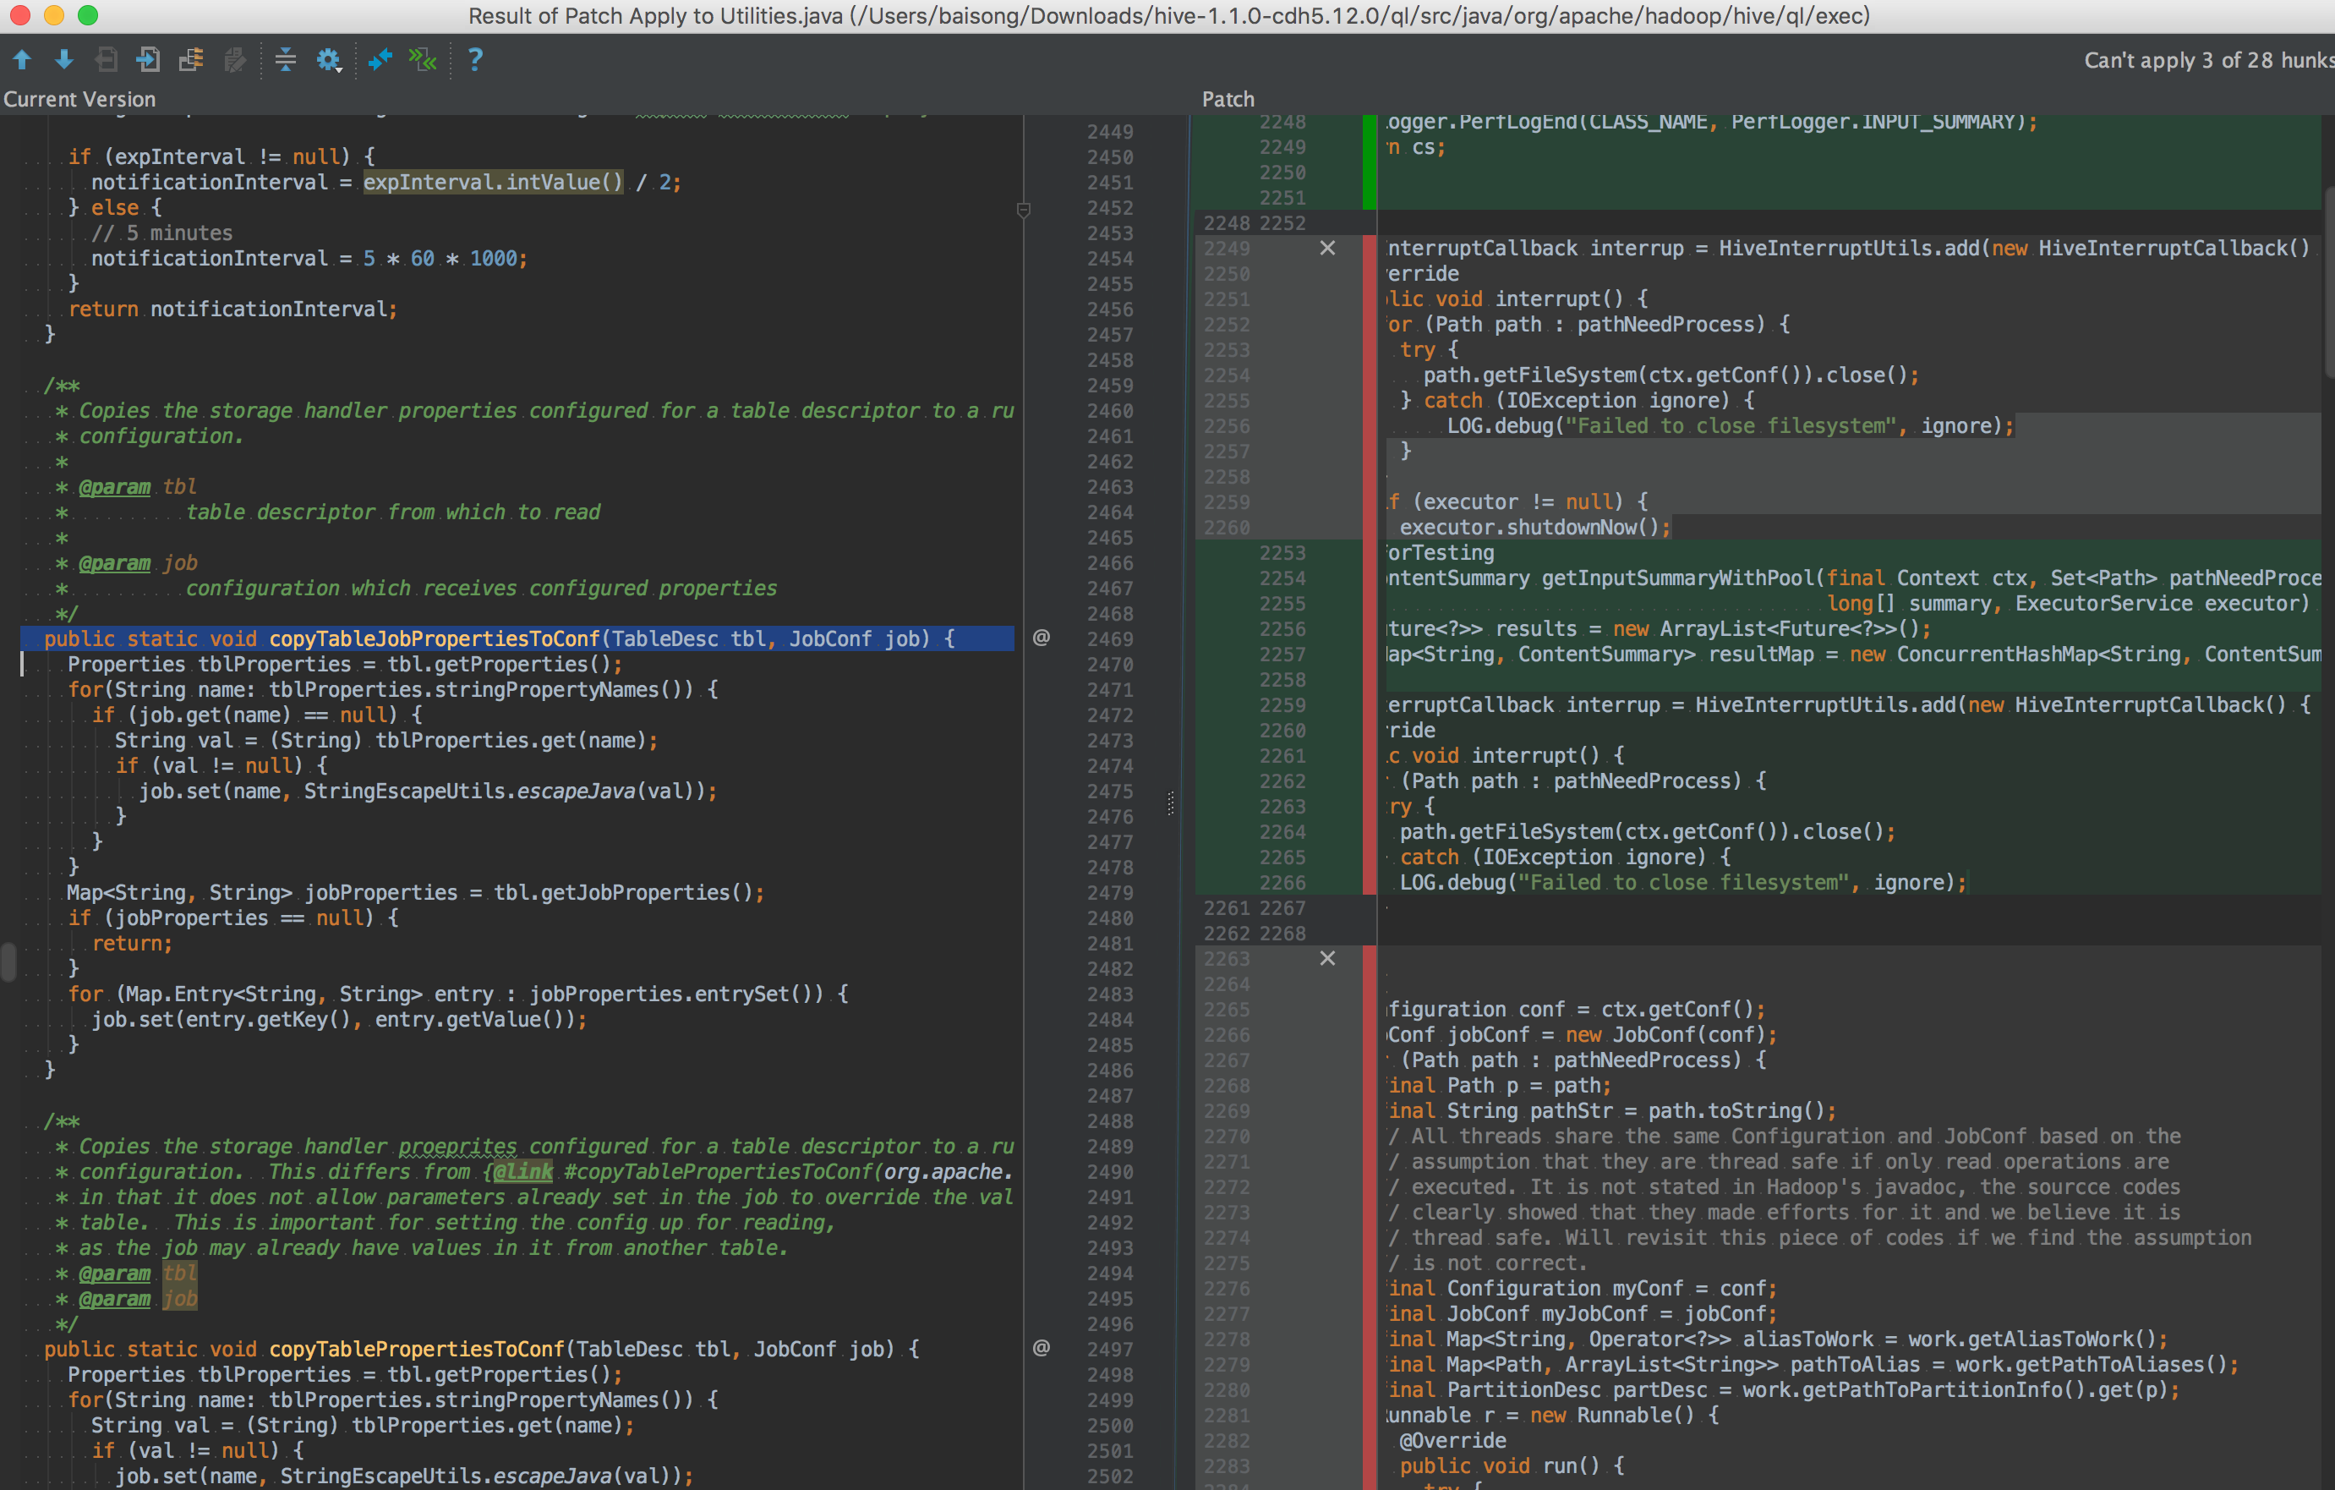
Task: Click override gutter marker at line 2469
Action: pos(1041,638)
